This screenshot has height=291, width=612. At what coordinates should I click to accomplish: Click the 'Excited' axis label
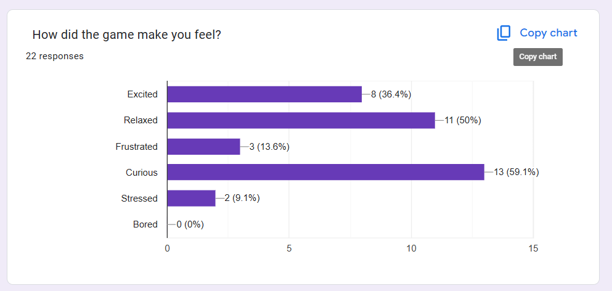click(142, 94)
